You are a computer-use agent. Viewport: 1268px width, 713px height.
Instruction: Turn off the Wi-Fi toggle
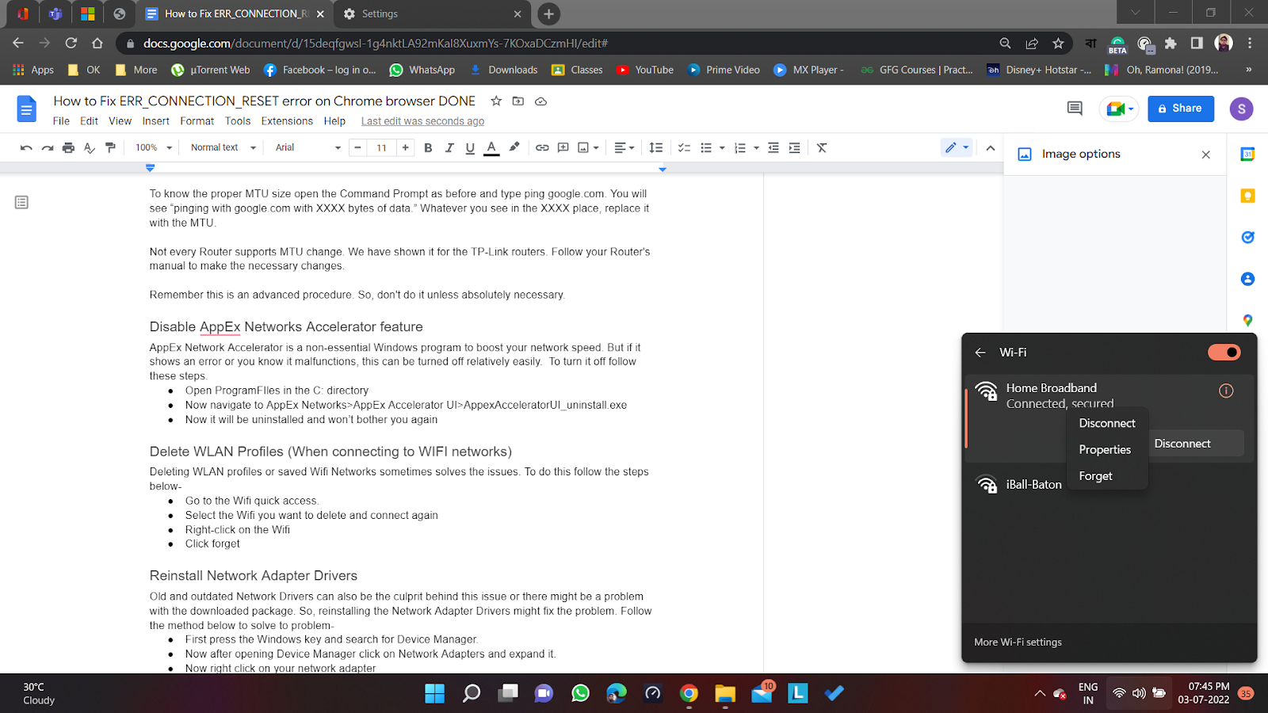(1224, 353)
